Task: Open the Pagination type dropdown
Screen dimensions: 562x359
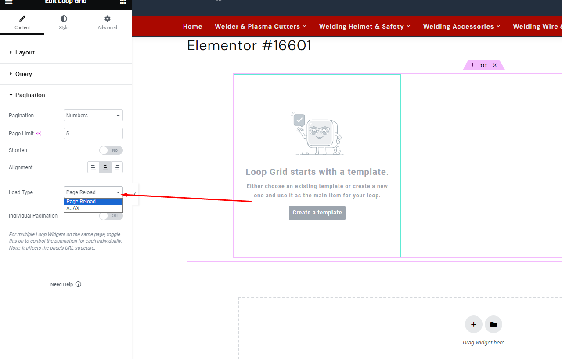Action: [93, 116]
